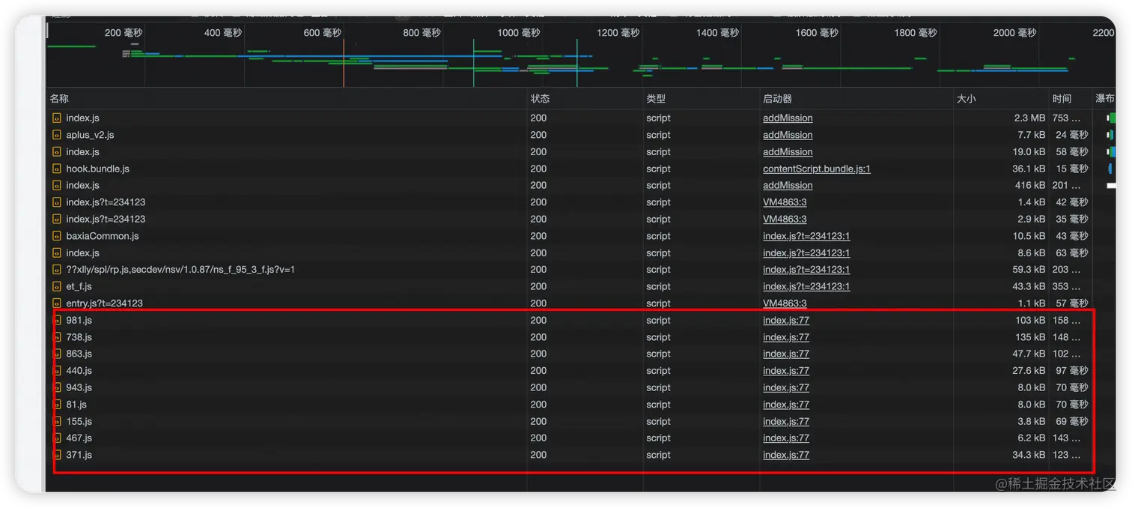This screenshot has width=1132, height=508.
Task: Click the icon of the 1.4 kB index.js?t=234123 row
Action: (x=57, y=202)
